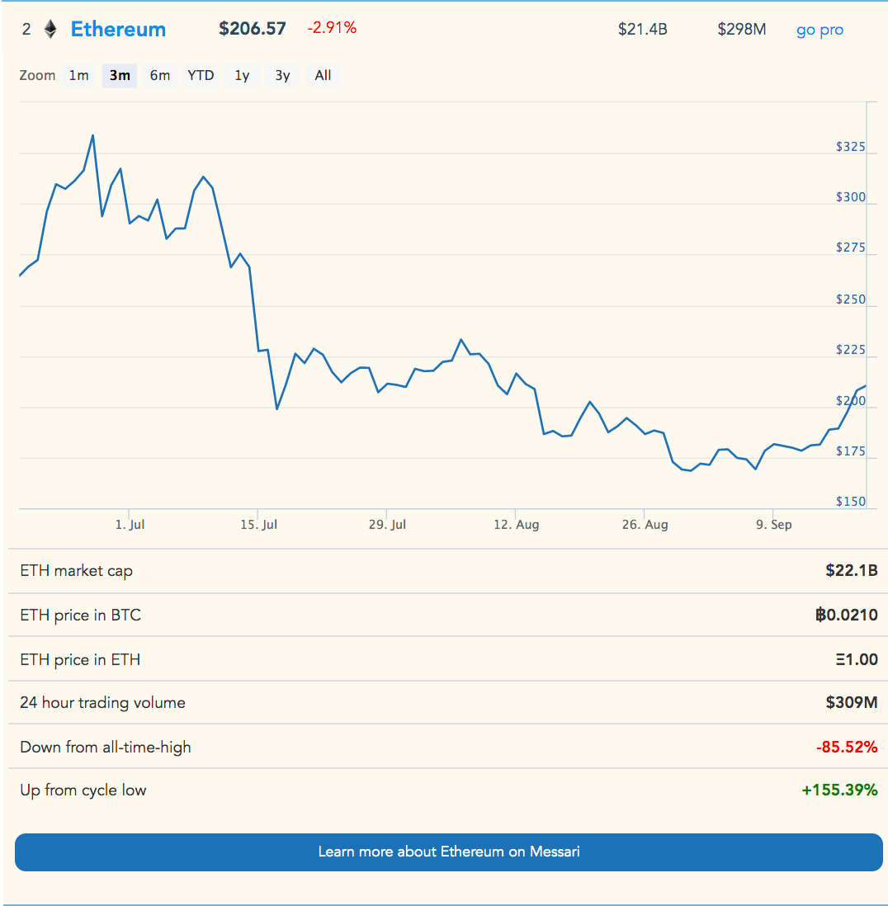Click the Ethereum diamond logo icon

click(50, 30)
